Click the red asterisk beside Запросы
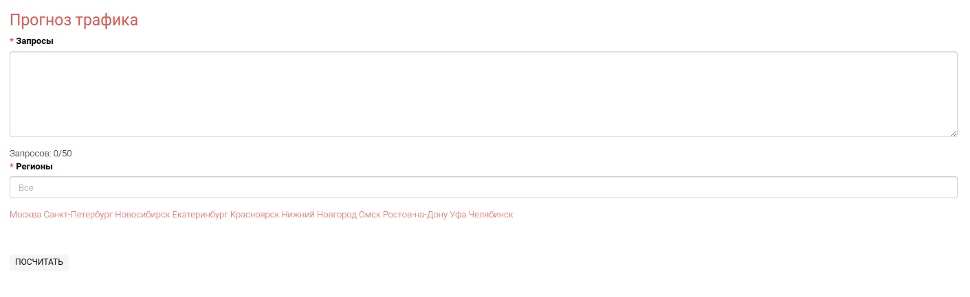 (x=12, y=41)
